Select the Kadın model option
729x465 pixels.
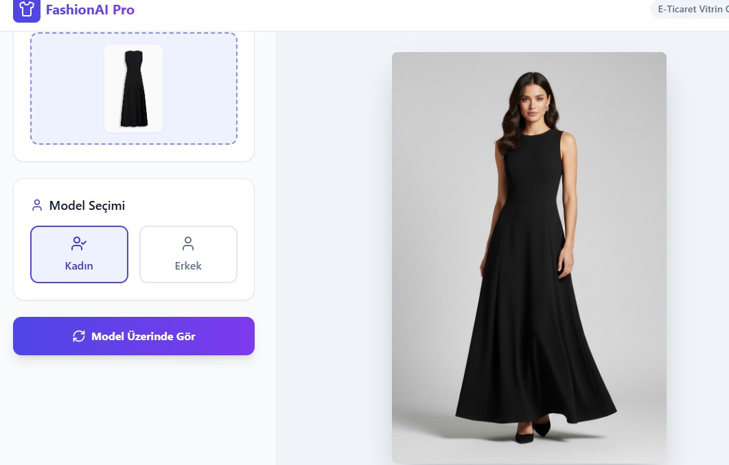[79, 254]
